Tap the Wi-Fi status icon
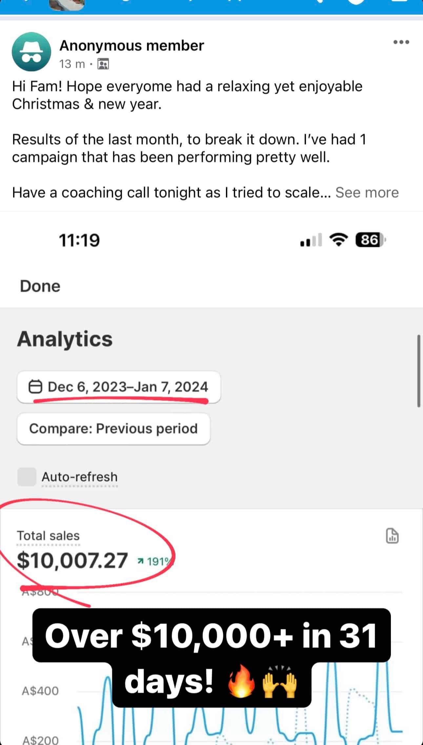This screenshot has height=745, width=423. tap(338, 240)
